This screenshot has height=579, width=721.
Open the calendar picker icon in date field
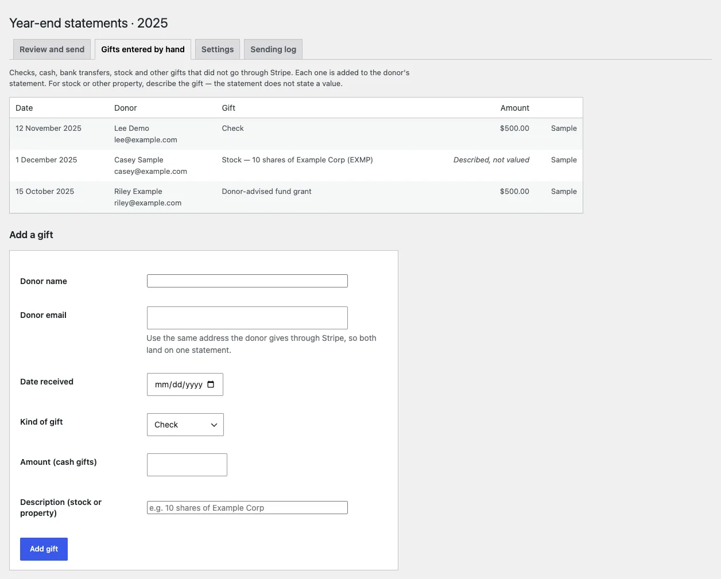pos(211,384)
